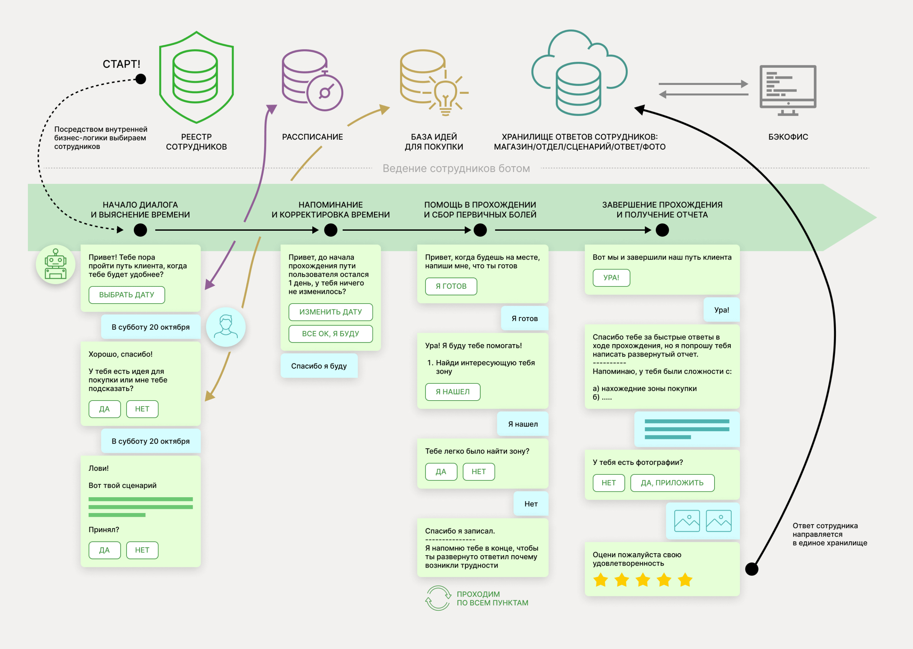Click the ЗАВЕРШЕНИЕ ПРОХОЖДЕНИЯ stage title
The height and width of the screenshot is (649, 913).
662,209
